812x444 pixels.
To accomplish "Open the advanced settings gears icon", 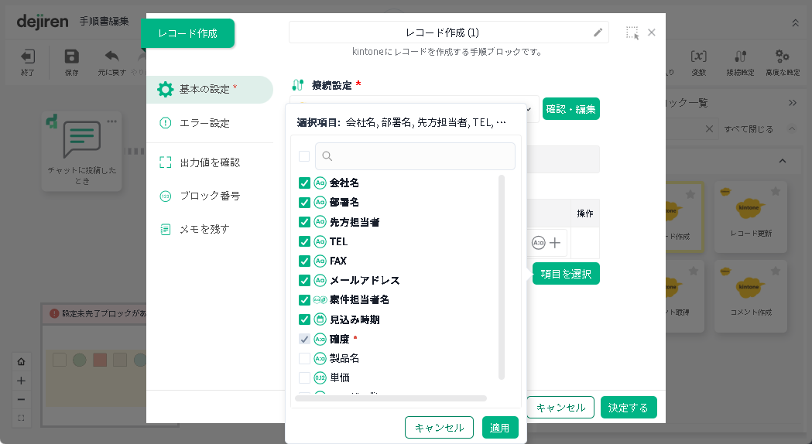I will click(x=782, y=56).
